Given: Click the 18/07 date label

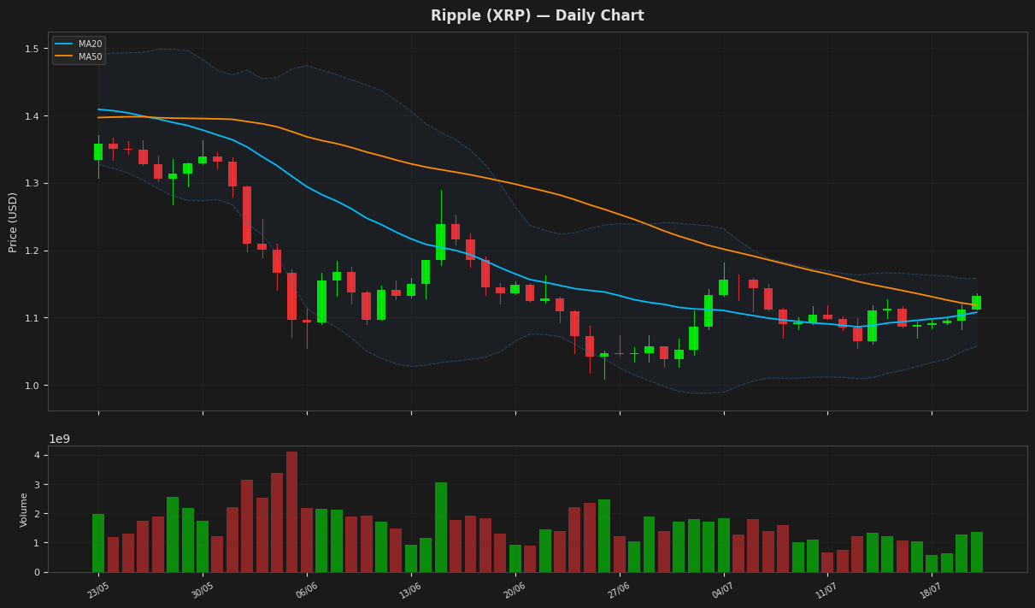Looking at the screenshot, I should (x=932, y=591).
